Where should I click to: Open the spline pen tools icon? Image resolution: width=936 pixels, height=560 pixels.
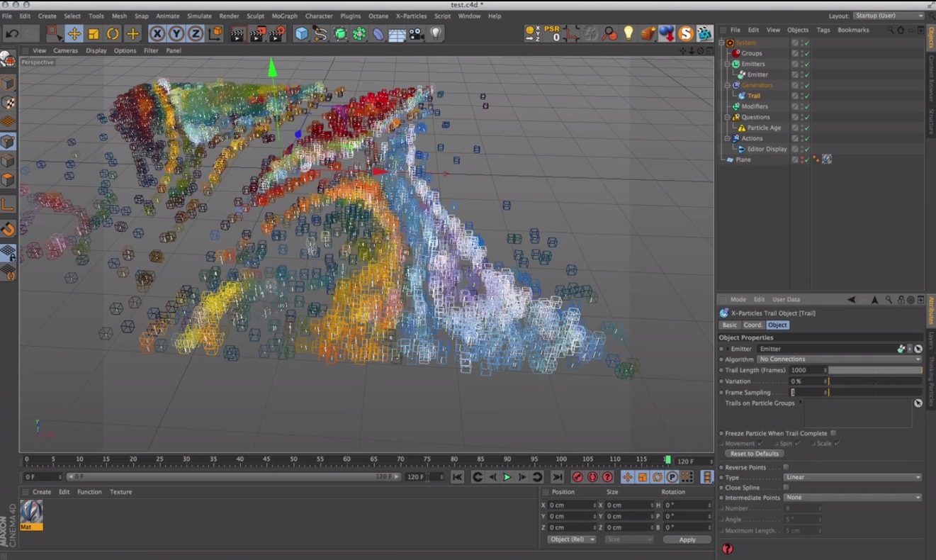321,33
